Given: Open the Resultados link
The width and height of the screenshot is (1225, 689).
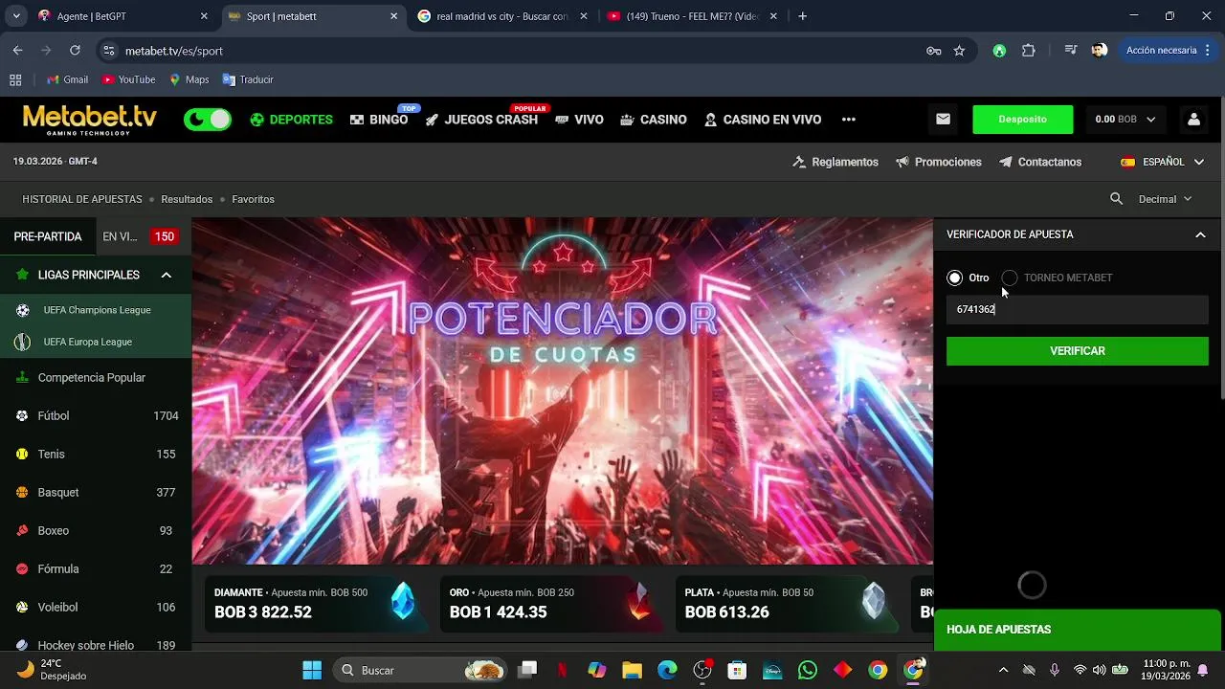Looking at the screenshot, I should (187, 199).
